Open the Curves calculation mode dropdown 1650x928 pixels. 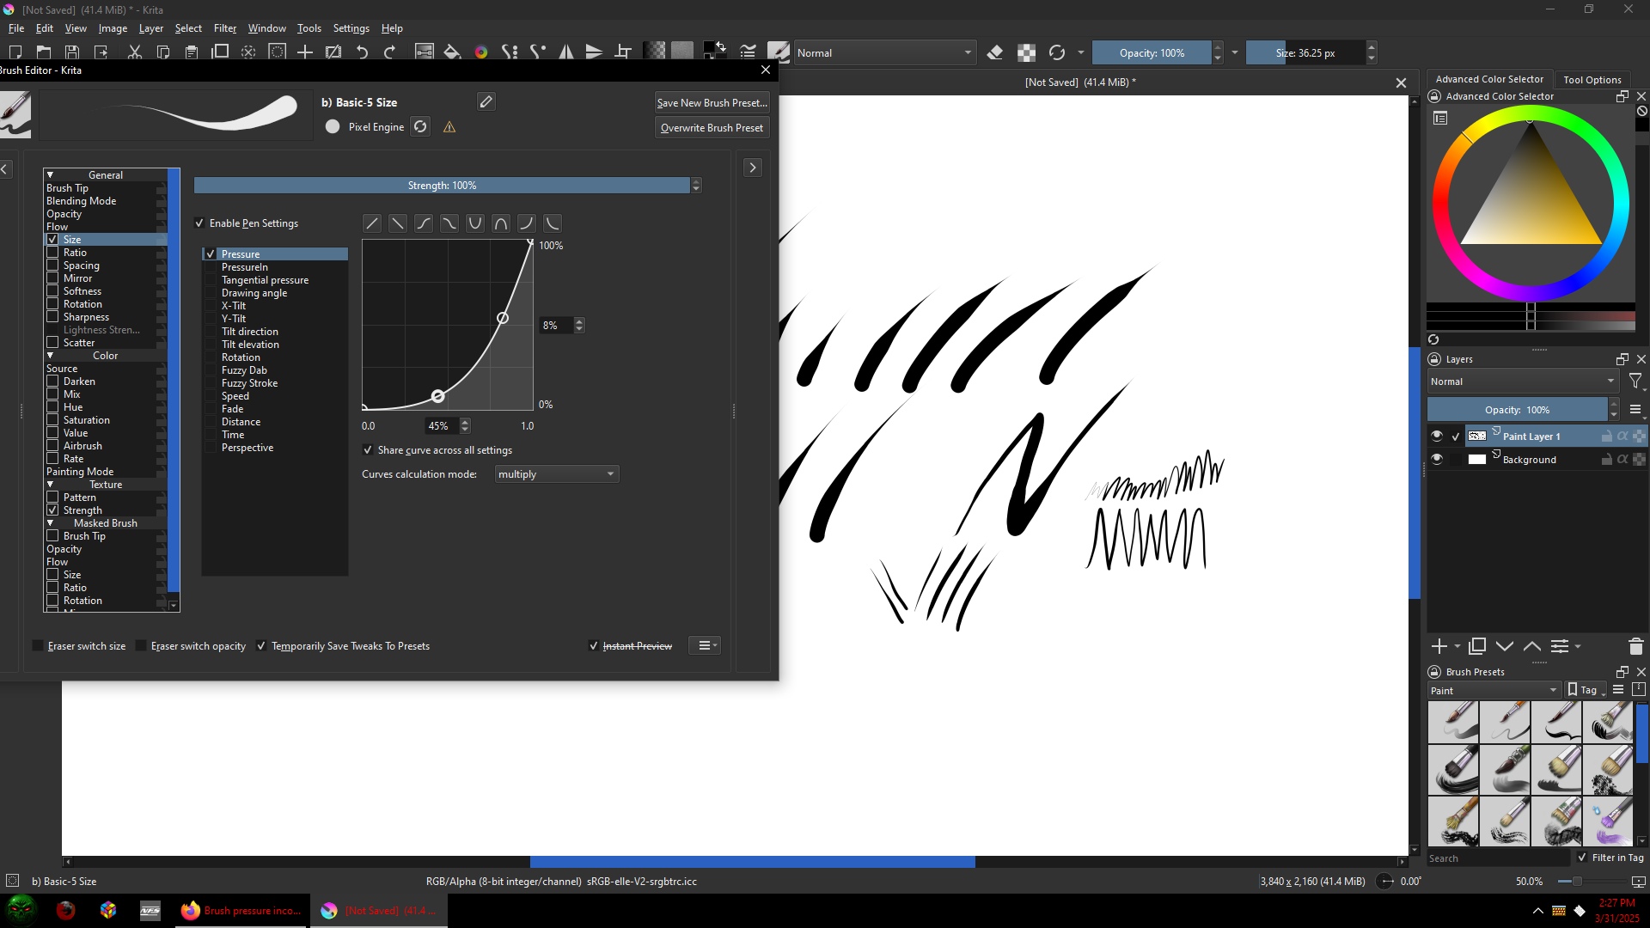coord(557,474)
